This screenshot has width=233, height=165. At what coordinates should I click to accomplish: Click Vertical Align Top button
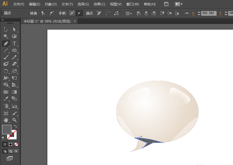tap(162, 13)
